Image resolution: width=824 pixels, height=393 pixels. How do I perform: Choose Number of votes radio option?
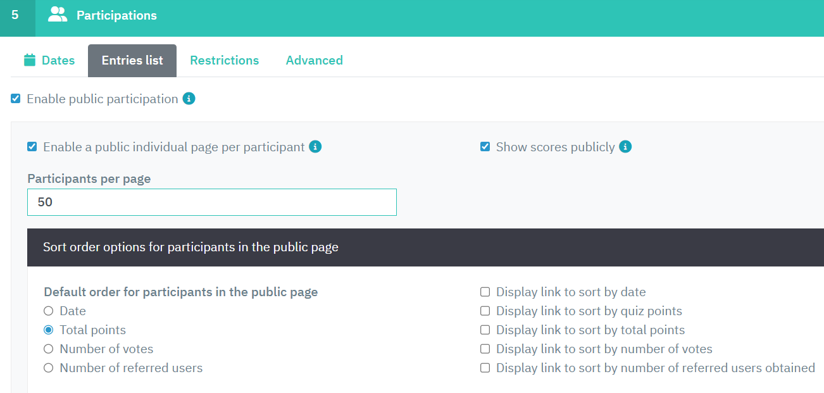(48, 349)
